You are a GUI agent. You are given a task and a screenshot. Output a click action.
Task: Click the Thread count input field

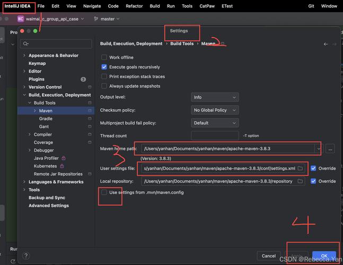coord(214,136)
